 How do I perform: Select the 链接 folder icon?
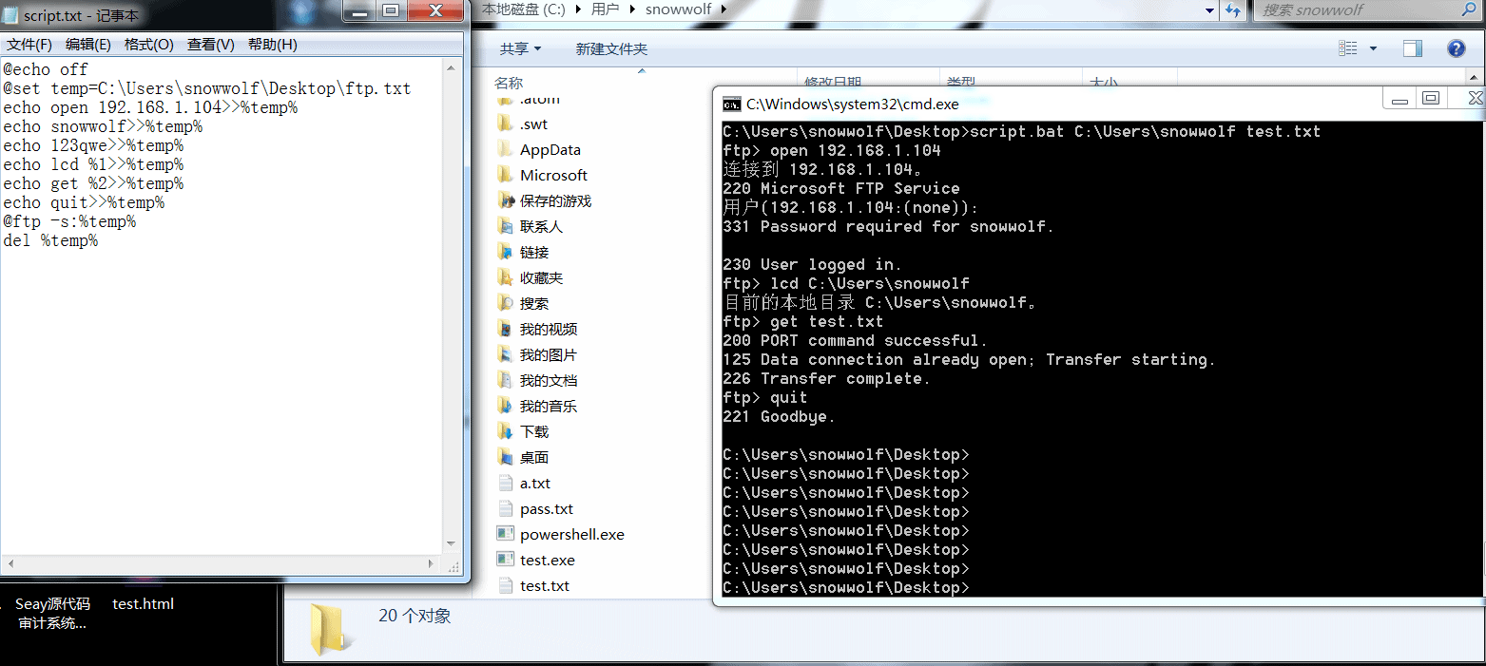(505, 252)
